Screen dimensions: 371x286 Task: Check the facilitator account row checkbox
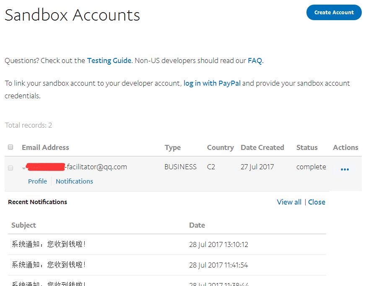11,168
